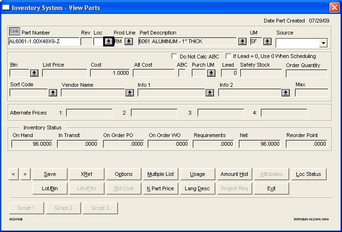This screenshot has width=342, height=232.
Task: Click the Part Number input field
Action: coord(44,41)
